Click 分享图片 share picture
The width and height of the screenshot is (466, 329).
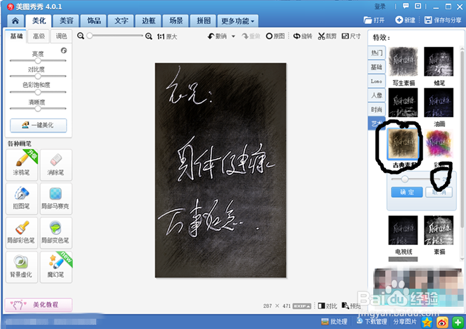tap(405, 322)
